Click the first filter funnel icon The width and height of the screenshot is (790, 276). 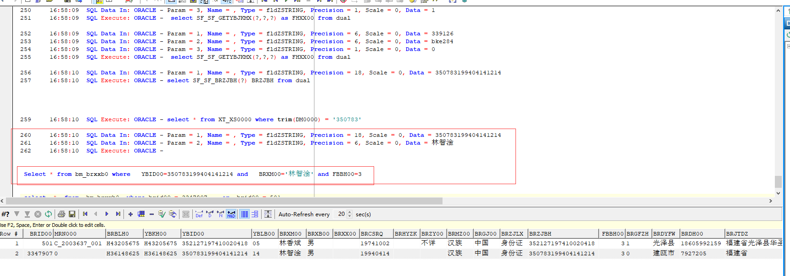tap(17, 214)
